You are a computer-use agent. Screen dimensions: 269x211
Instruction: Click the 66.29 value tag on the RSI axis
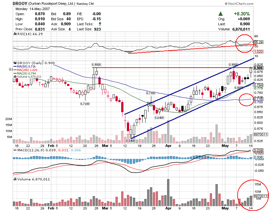(x=258, y=42)
